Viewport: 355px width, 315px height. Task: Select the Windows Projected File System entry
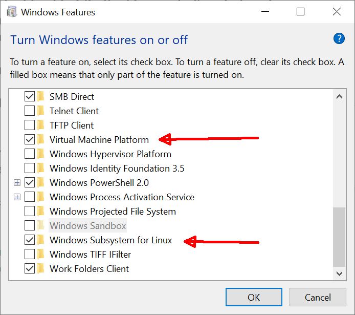coord(113,212)
